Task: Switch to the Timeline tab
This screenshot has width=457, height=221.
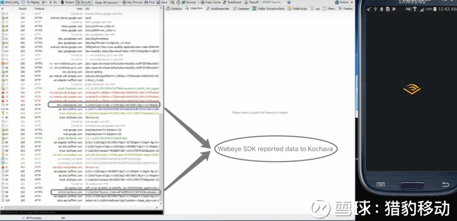Action: click(346, 9)
